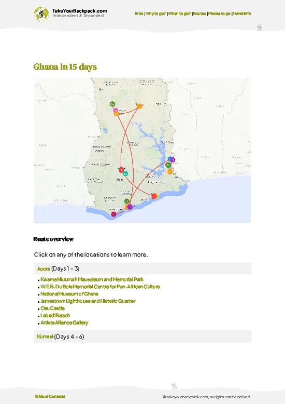Select the purple marker near the eastern border
Image resolution: width=285 pixels, height=404 pixels.
click(173, 160)
